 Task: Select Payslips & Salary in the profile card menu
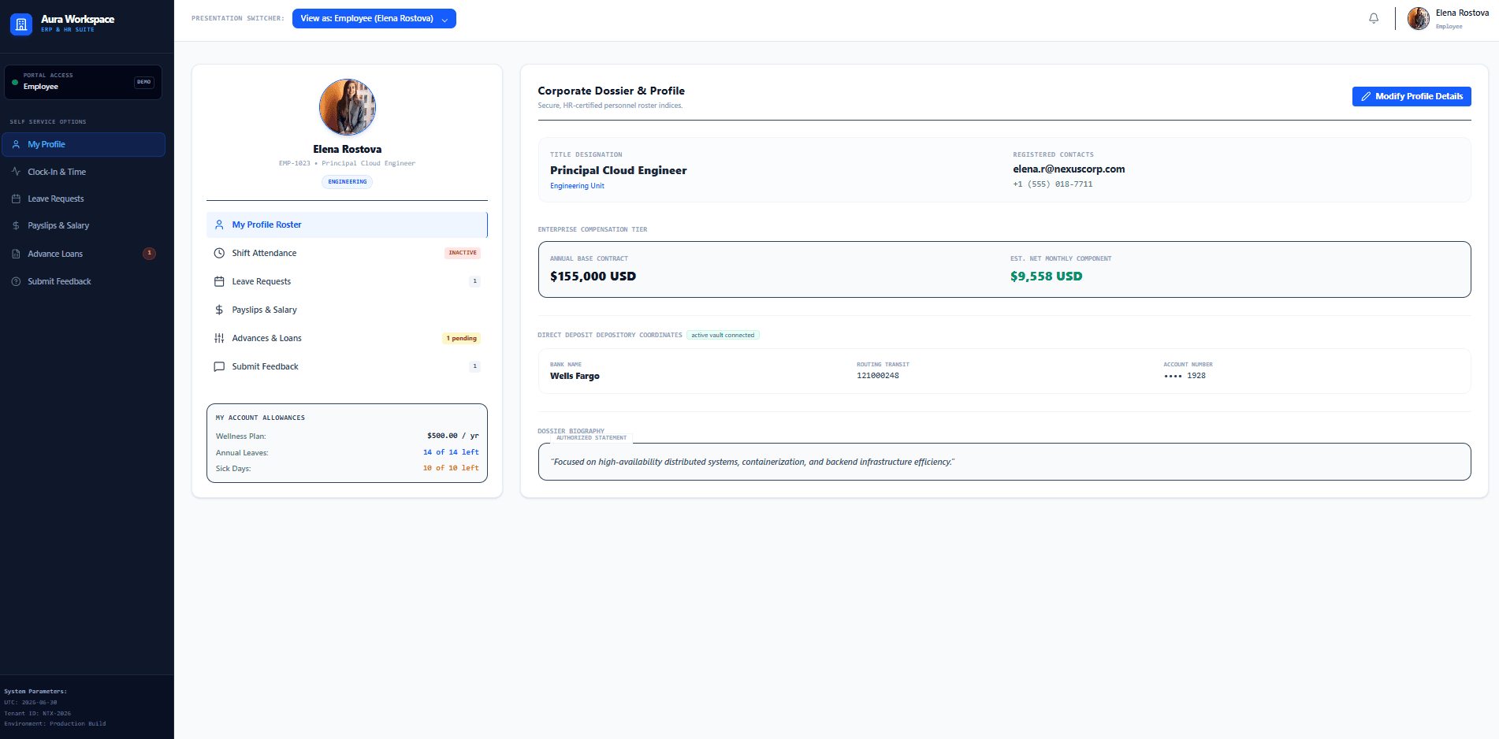pyautogui.click(x=347, y=310)
